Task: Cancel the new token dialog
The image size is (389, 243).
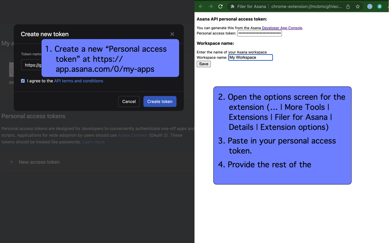Action: pyautogui.click(x=129, y=101)
